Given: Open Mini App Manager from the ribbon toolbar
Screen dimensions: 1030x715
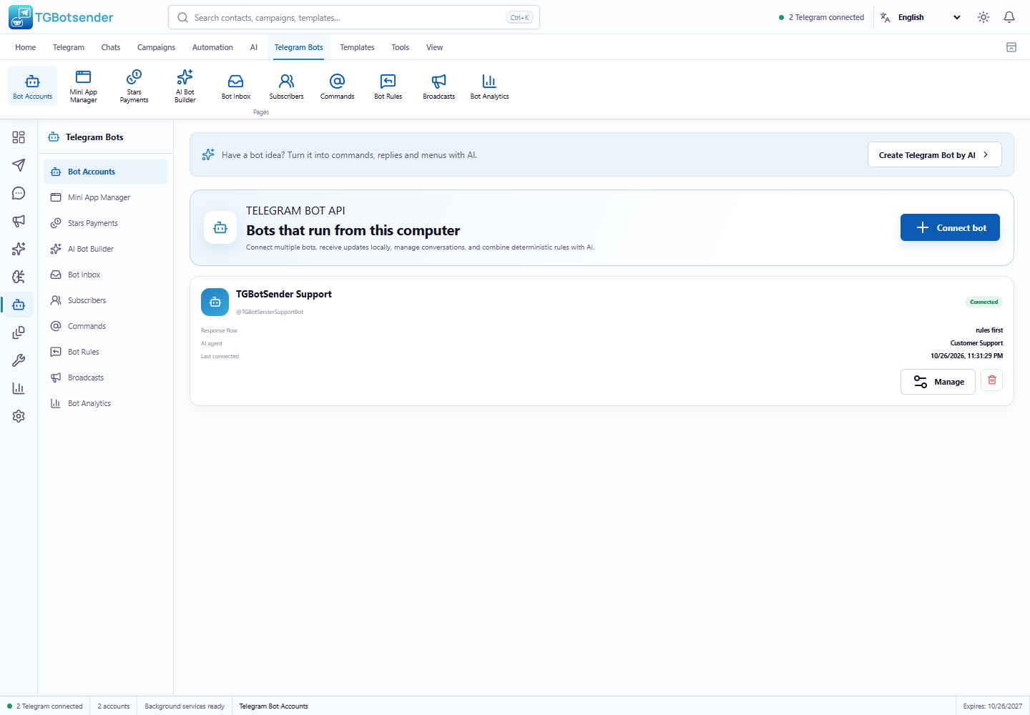Looking at the screenshot, I should click(x=84, y=87).
